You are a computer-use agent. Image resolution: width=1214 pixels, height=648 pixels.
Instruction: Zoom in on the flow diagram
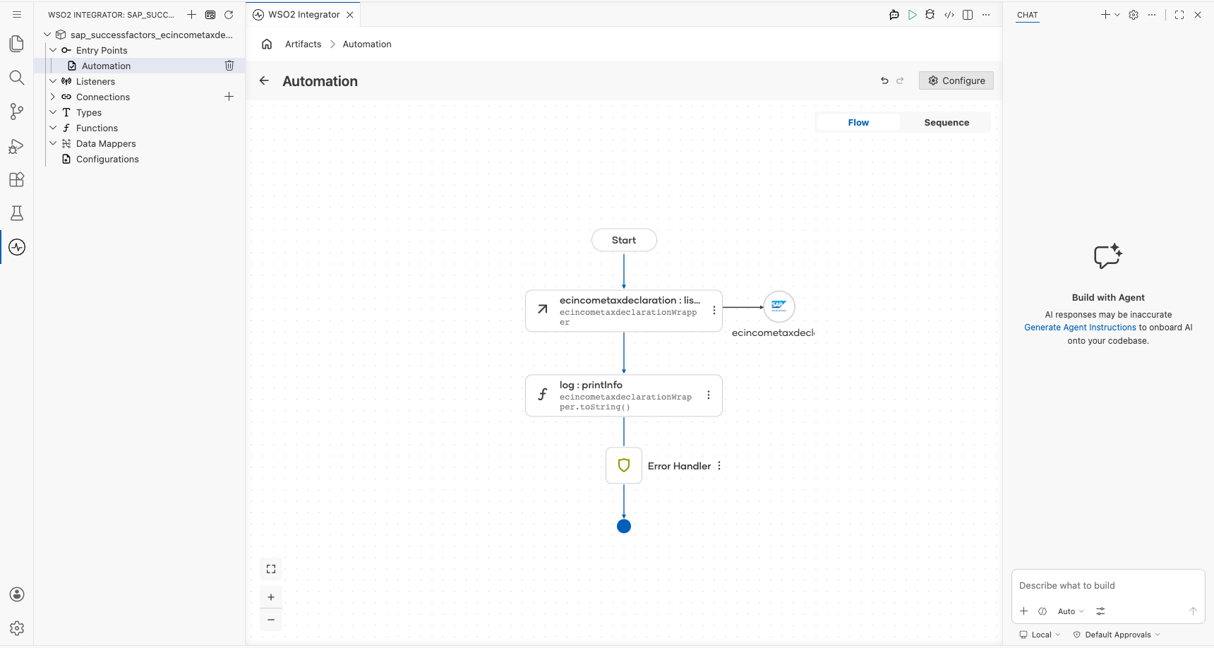click(x=271, y=597)
